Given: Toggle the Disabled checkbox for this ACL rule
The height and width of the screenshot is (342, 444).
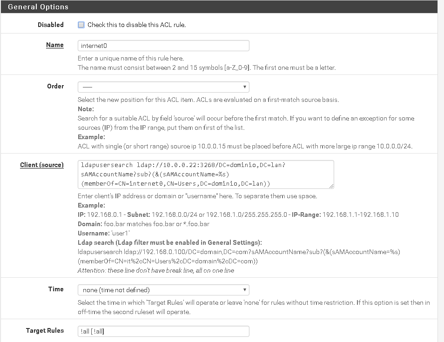Looking at the screenshot, I should point(81,25).
